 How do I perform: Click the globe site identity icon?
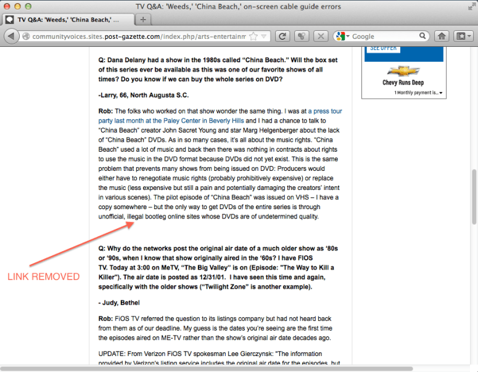tap(26, 37)
